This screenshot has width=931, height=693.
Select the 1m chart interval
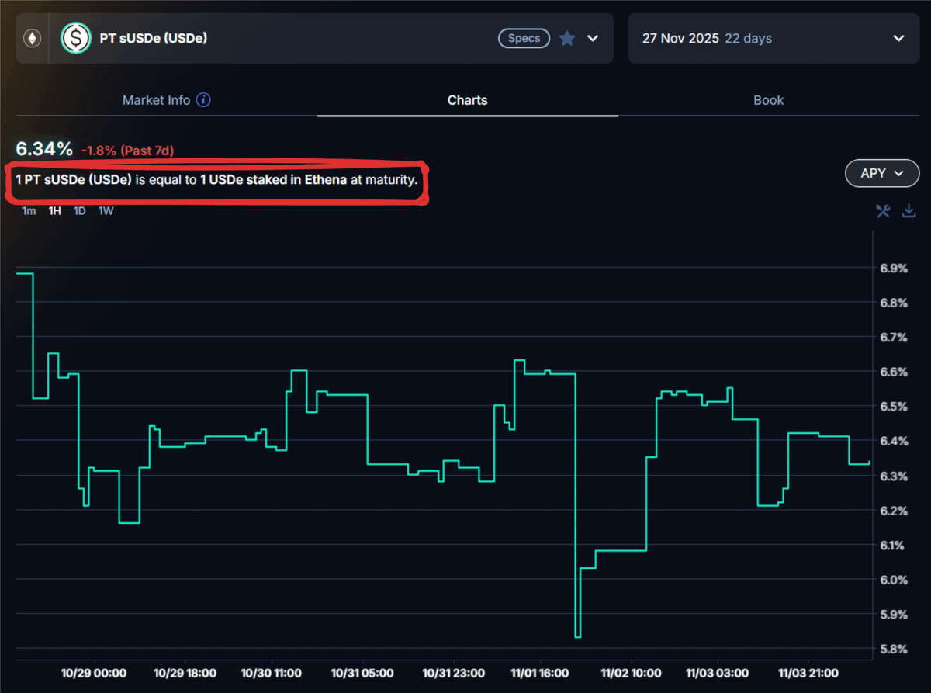(29, 211)
